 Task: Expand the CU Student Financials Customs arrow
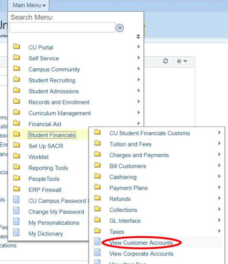coord(219,132)
